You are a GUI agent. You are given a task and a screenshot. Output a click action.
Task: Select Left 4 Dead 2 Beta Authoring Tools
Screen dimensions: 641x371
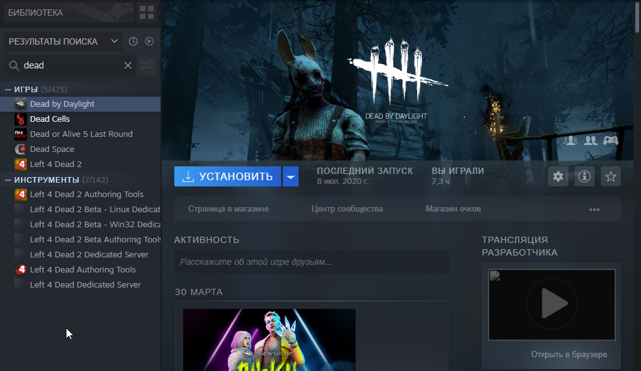(x=80, y=239)
